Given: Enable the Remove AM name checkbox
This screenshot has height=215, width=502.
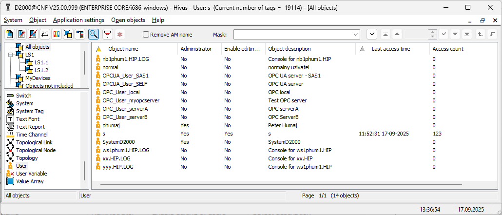Looking at the screenshot, I should click(146, 35).
